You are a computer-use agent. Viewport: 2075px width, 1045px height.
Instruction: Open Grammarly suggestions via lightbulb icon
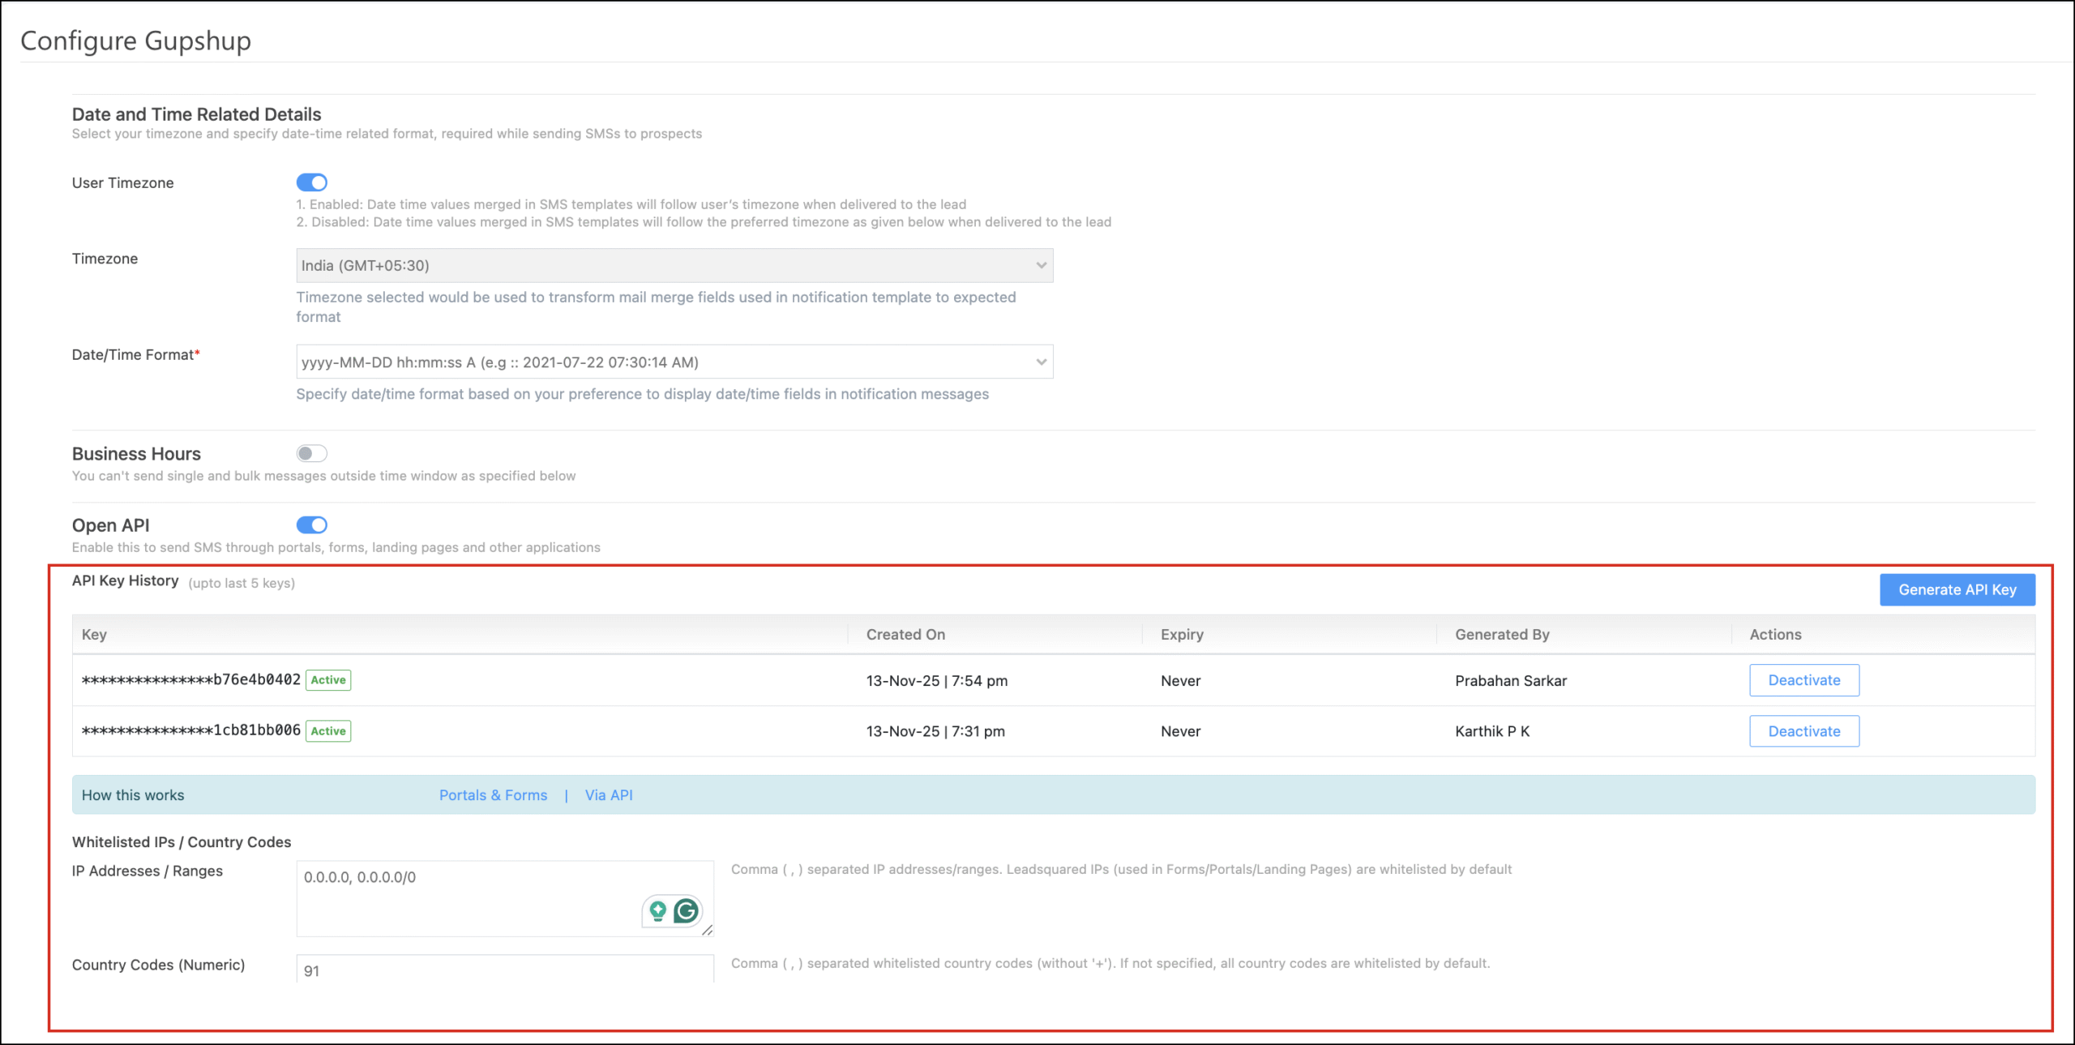click(x=657, y=911)
